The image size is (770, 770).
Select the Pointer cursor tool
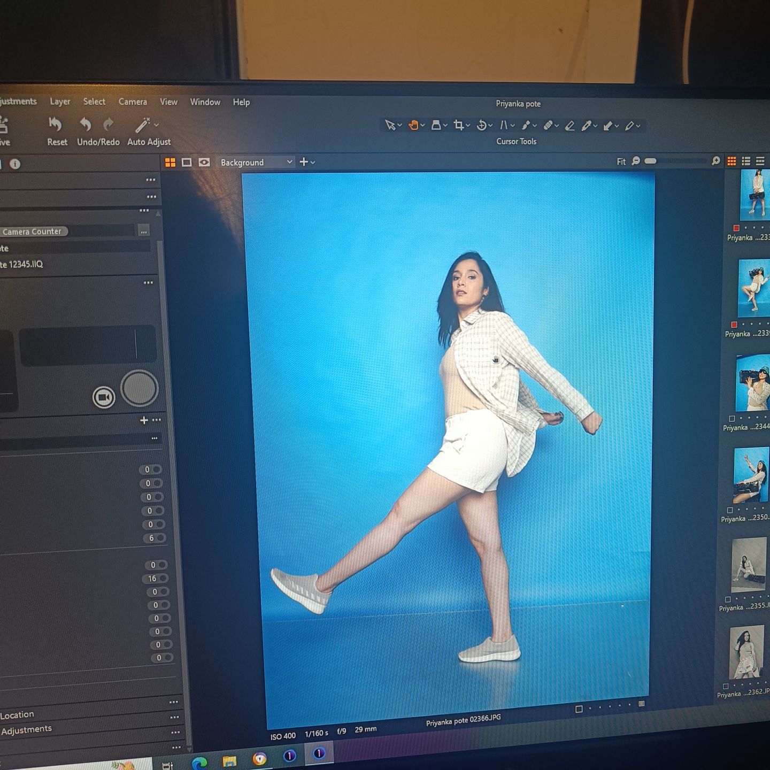click(390, 125)
